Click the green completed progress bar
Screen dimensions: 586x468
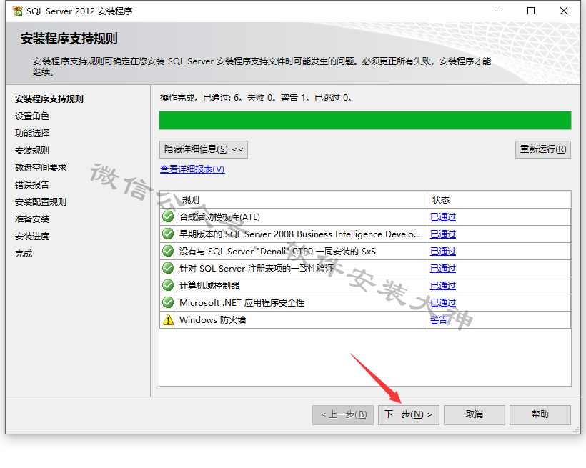365,120
